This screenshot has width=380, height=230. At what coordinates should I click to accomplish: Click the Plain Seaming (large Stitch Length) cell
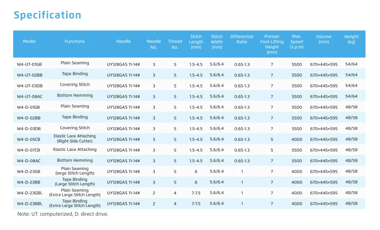coord(74,171)
